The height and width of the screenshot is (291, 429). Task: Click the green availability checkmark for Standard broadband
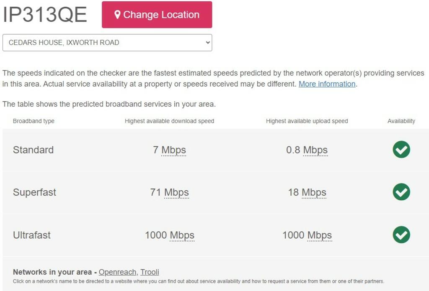click(401, 150)
